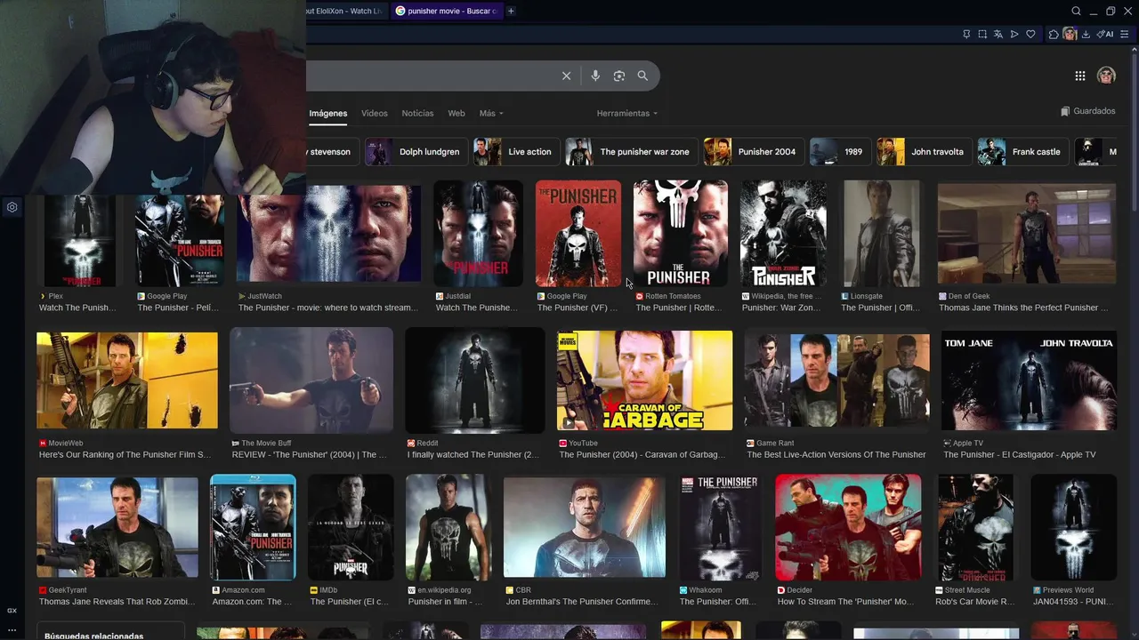Open Google apps grid
The width and height of the screenshot is (1139, 640).
coord(1080,76)
